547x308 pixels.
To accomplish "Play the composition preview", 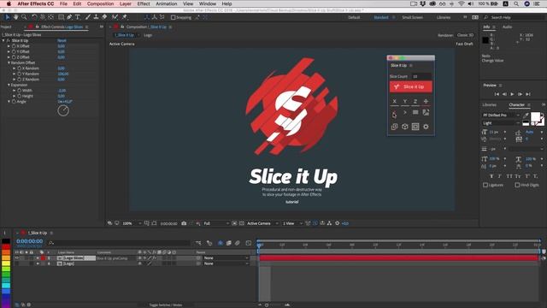I will point(512,94).
